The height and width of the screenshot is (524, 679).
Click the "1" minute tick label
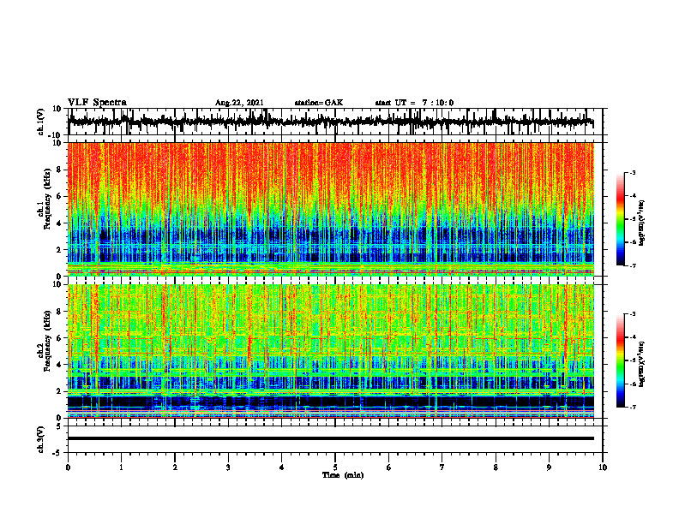coord(121,467)
